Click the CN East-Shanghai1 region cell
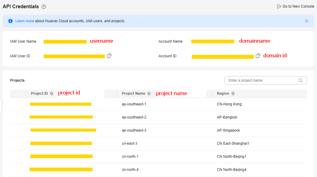The width and height of the screenshot is (317, 177). pos(233,143)
